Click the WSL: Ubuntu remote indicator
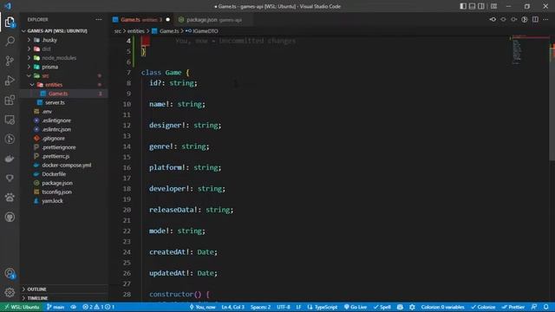 point(22,307)
